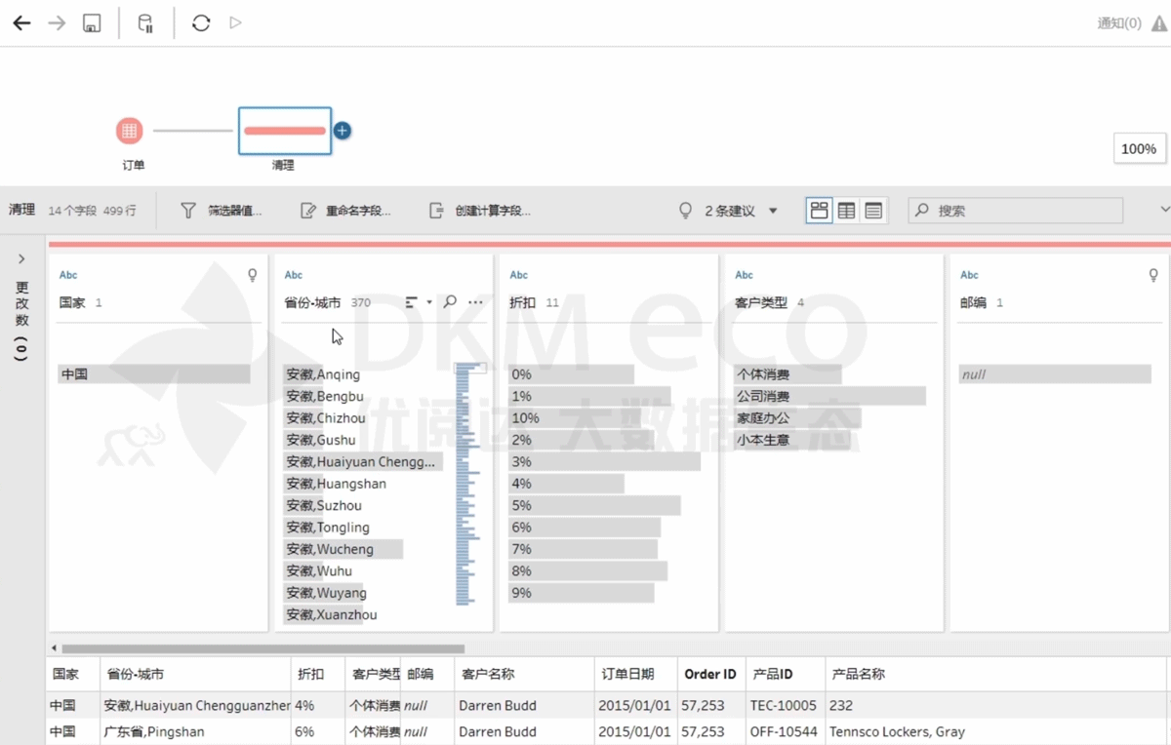Screen dimensions: 1171x745
Task: Click the save flow icon
Action: point(92,23)
